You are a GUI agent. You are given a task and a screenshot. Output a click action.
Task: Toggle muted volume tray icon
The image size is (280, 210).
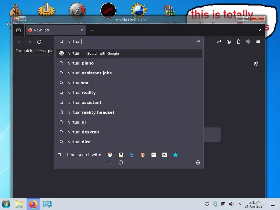click(231, 204)
